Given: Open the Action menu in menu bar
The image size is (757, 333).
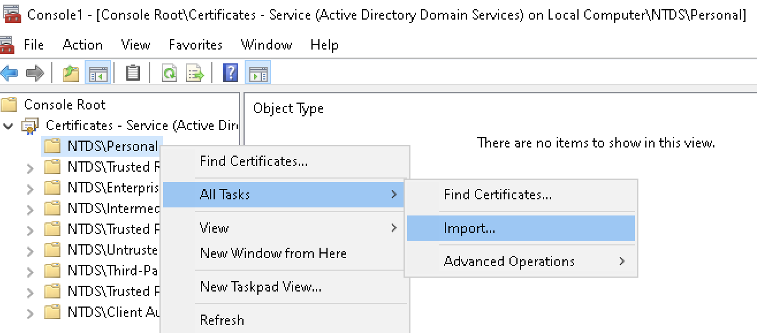Looking at the screenshot, I should [82, 45].
